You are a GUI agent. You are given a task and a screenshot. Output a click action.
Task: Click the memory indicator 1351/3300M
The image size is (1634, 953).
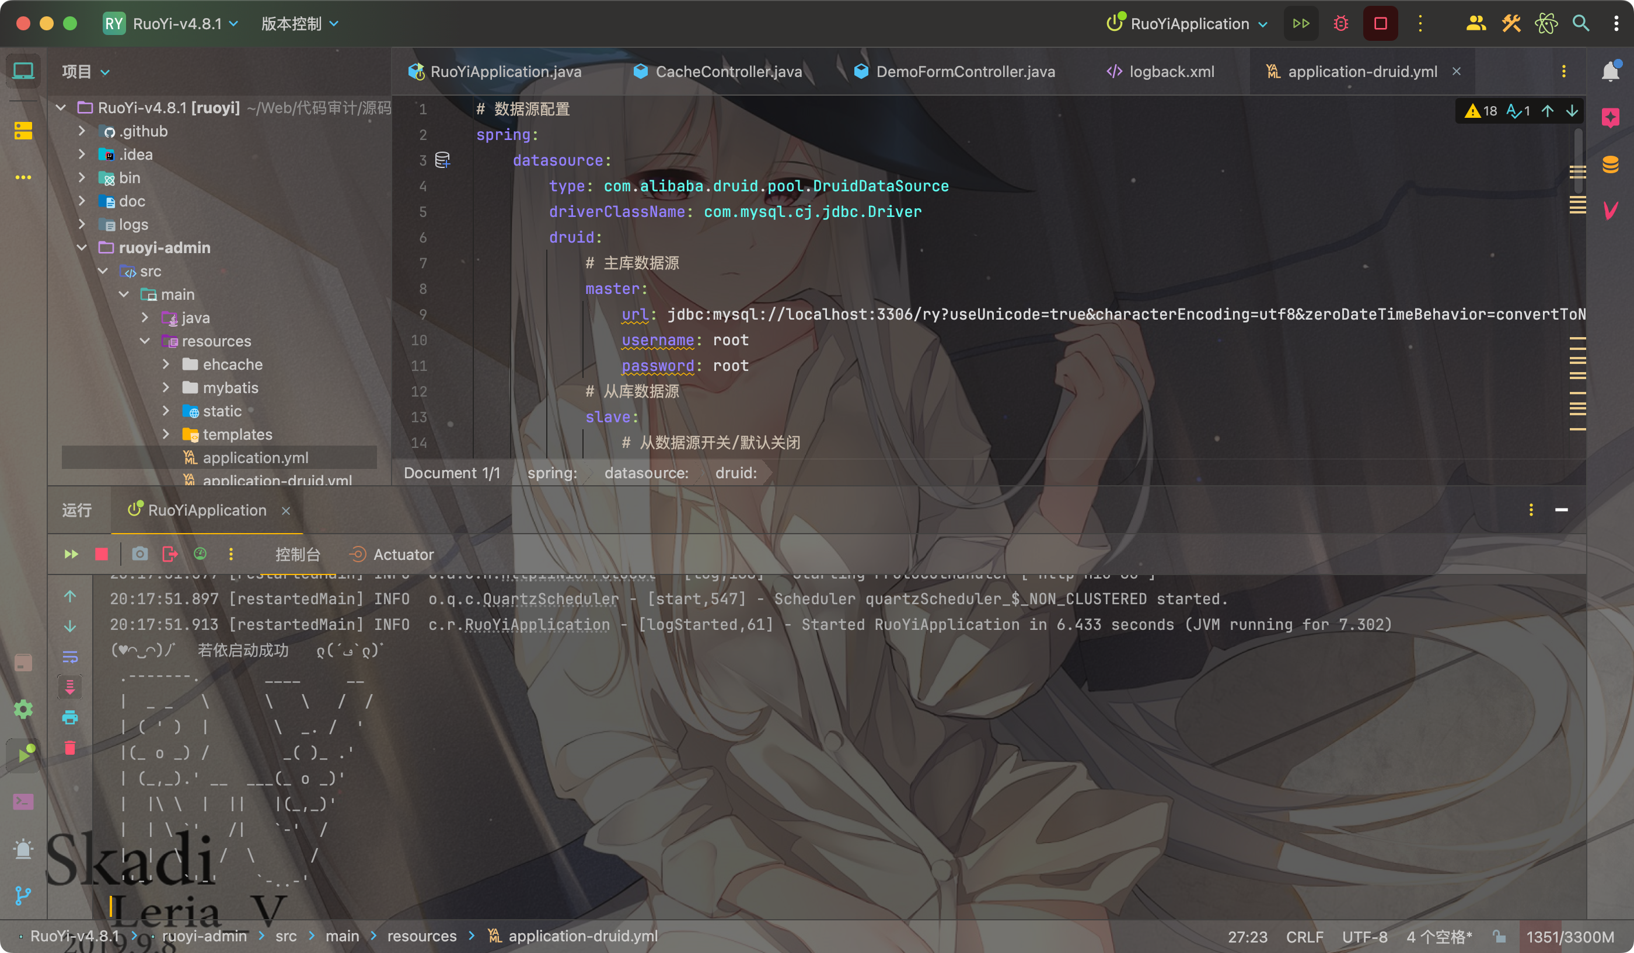coord(1569,937)
